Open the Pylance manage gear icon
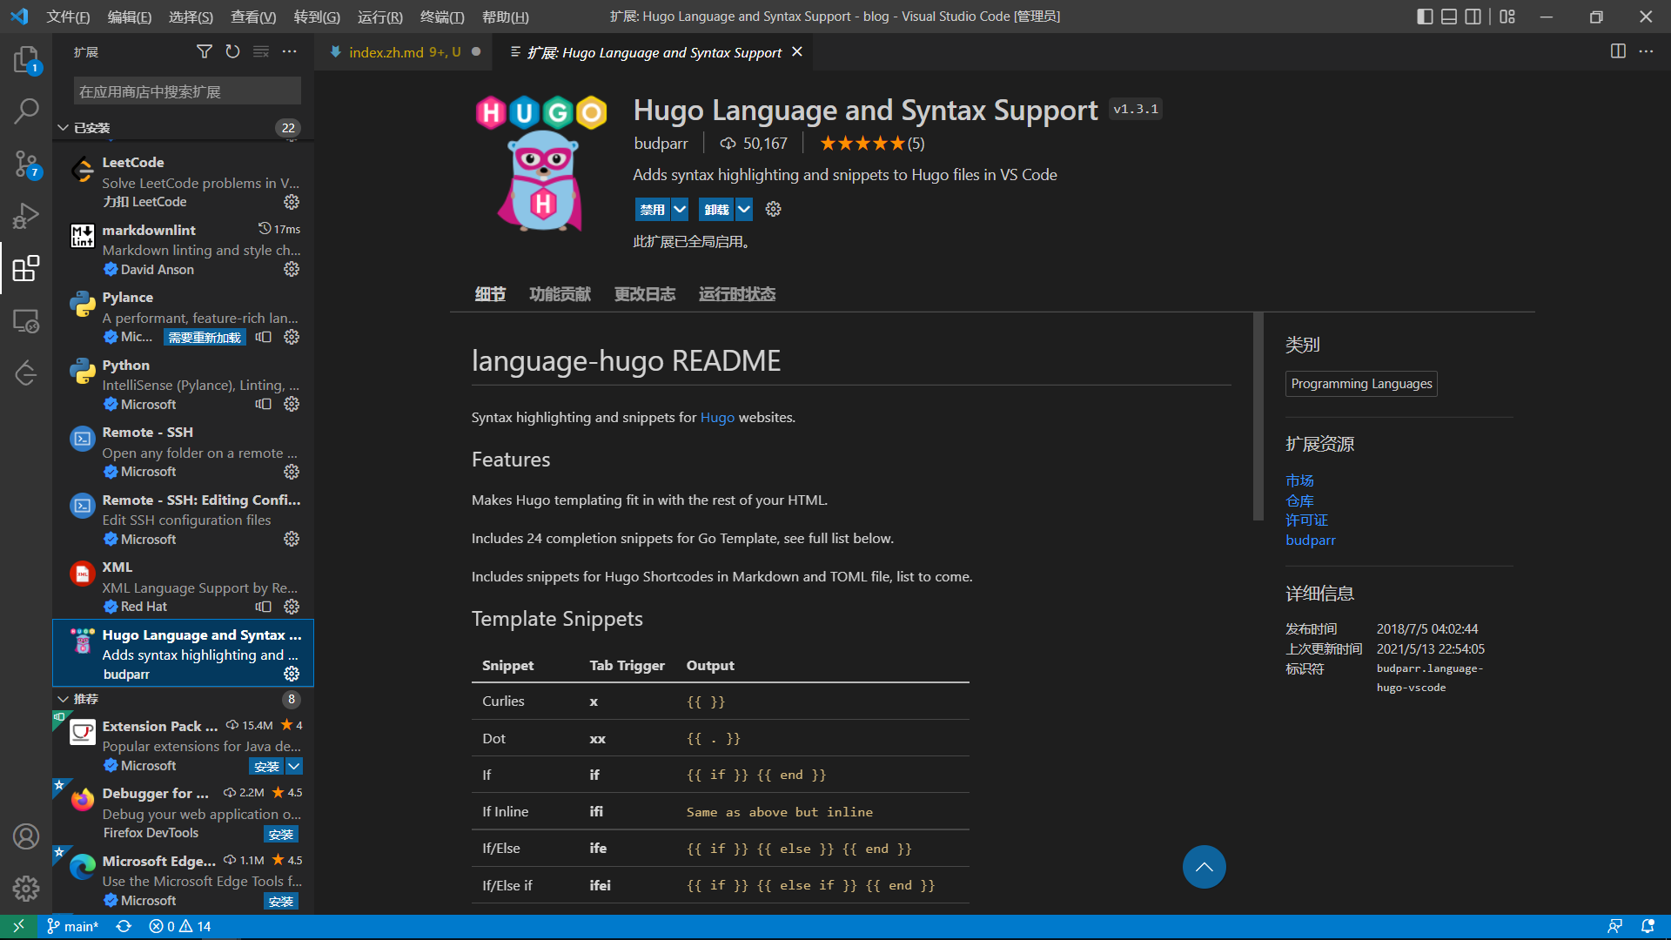The height and width of the screenshot is (940, 1671). point(292,337)
